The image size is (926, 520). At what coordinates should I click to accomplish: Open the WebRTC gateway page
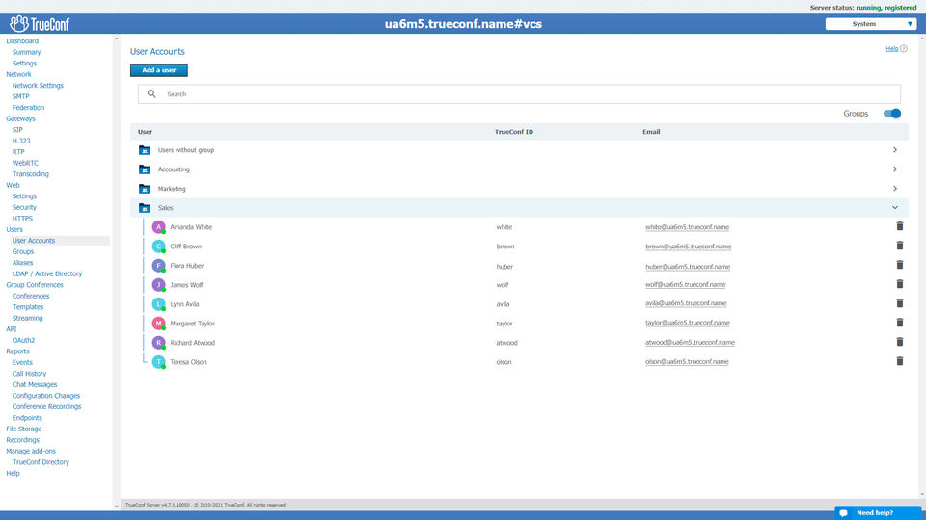click(x=25, y=163)
